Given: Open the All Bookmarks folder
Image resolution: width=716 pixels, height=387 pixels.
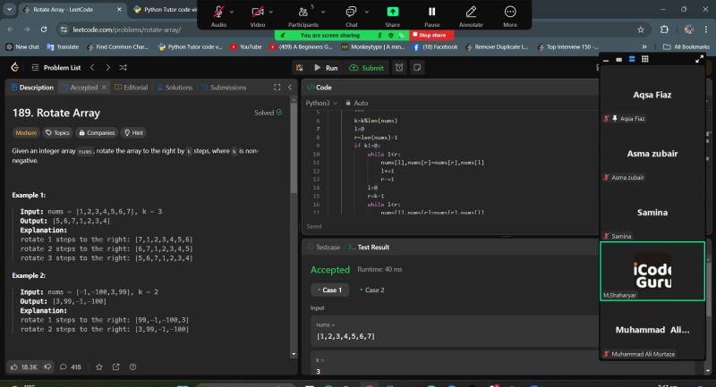Looking at the screenshot, I should click(x=686, y=46).
